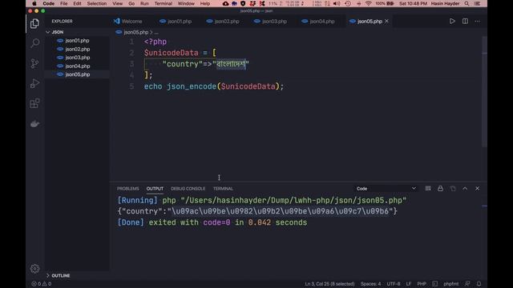513x288 pixels.
Task: Open the sound volume menu bar icon
Action: (x=337, y=3)
